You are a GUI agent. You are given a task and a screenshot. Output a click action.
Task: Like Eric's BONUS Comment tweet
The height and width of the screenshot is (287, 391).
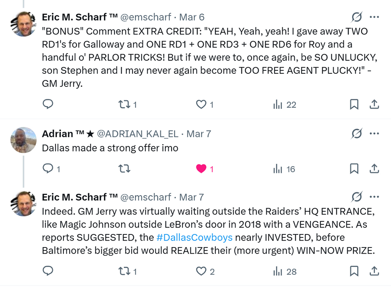201,105
